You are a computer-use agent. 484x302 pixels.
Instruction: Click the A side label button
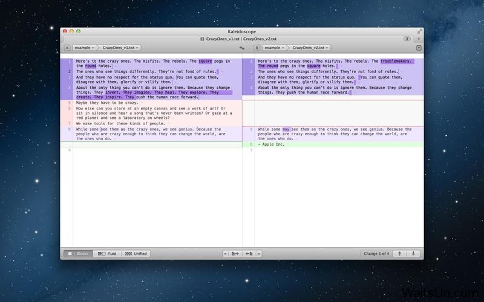[67, 47]
